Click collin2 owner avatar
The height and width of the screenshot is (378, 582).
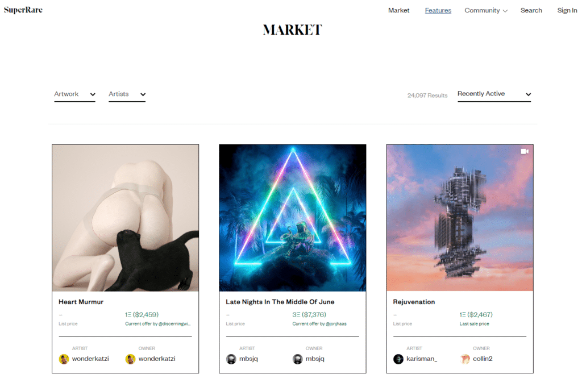[x=465, y=359]
